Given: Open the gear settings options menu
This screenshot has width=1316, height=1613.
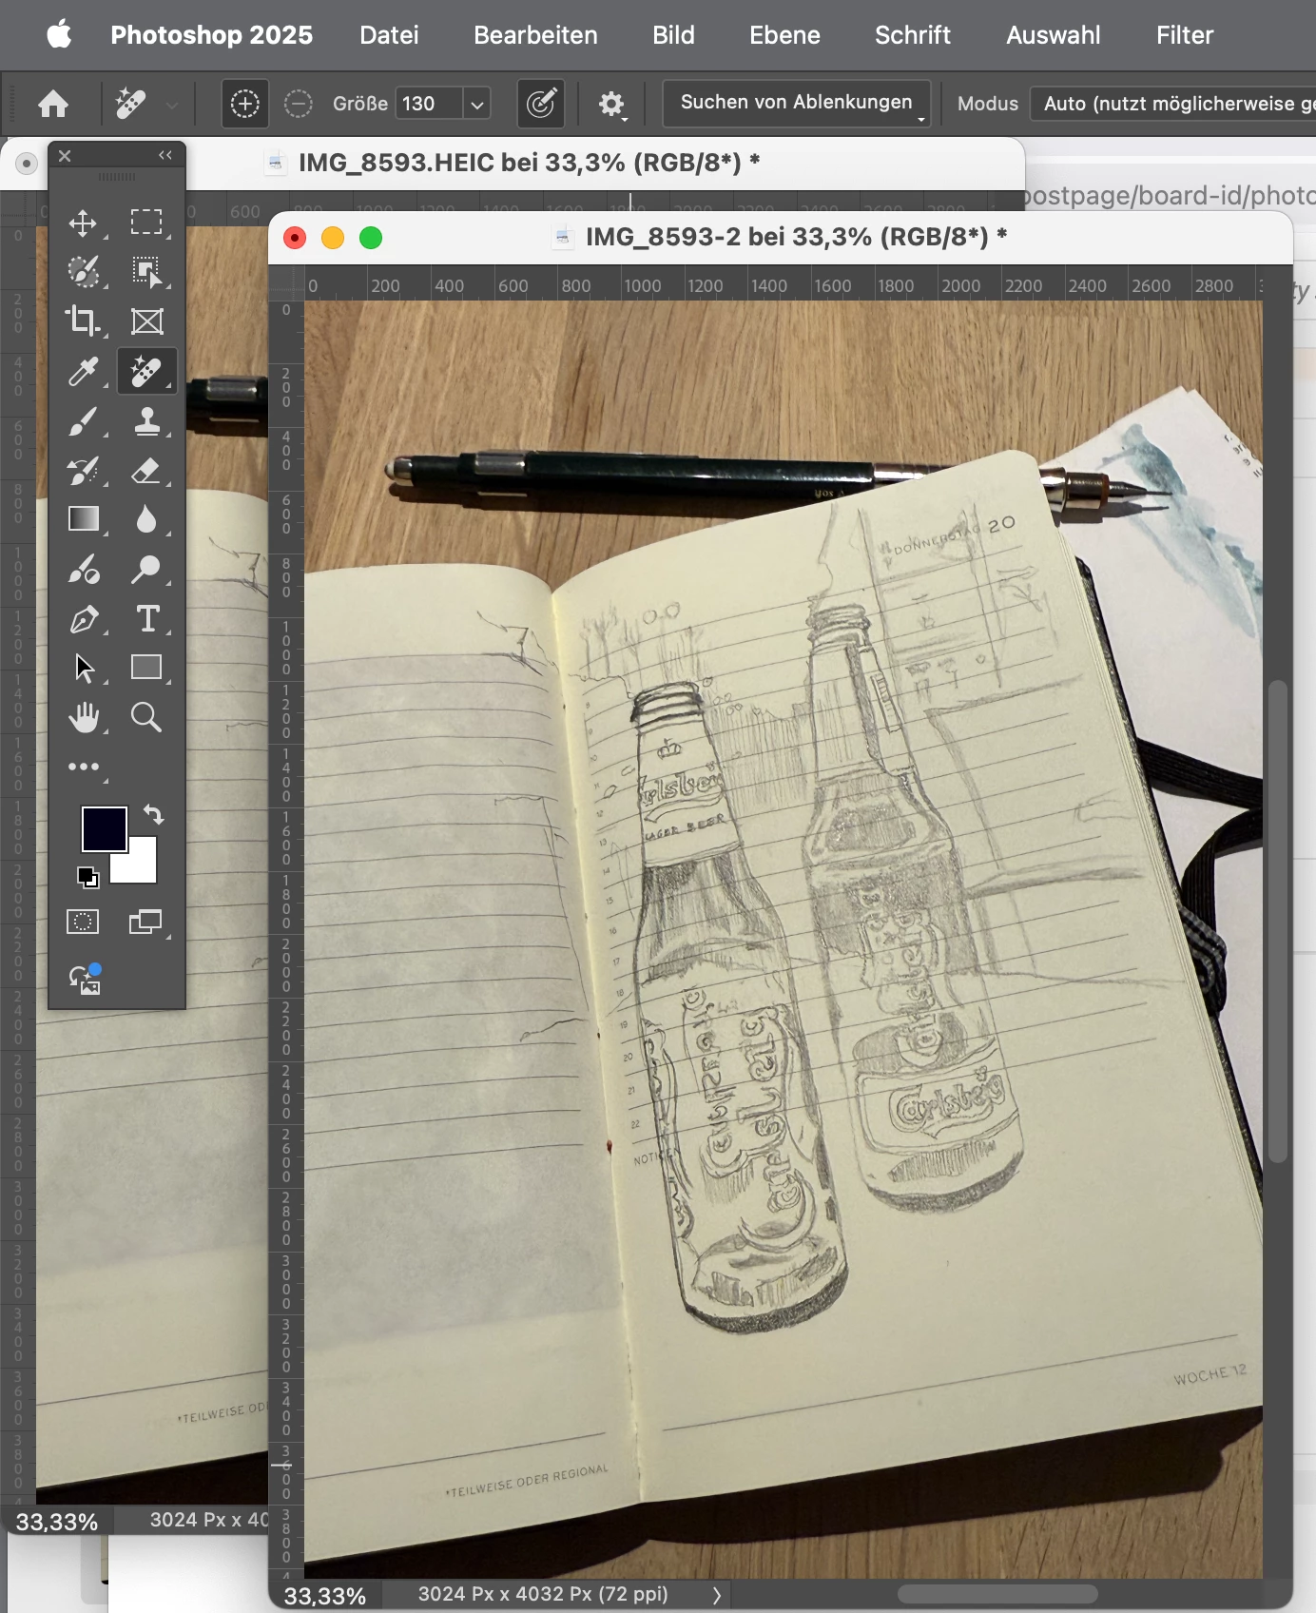Looking at the screenshot, I should click(x=612, y=104).
